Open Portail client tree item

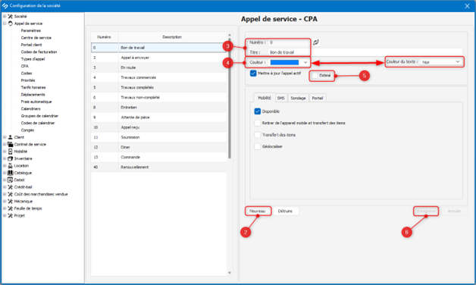[31, 45]
